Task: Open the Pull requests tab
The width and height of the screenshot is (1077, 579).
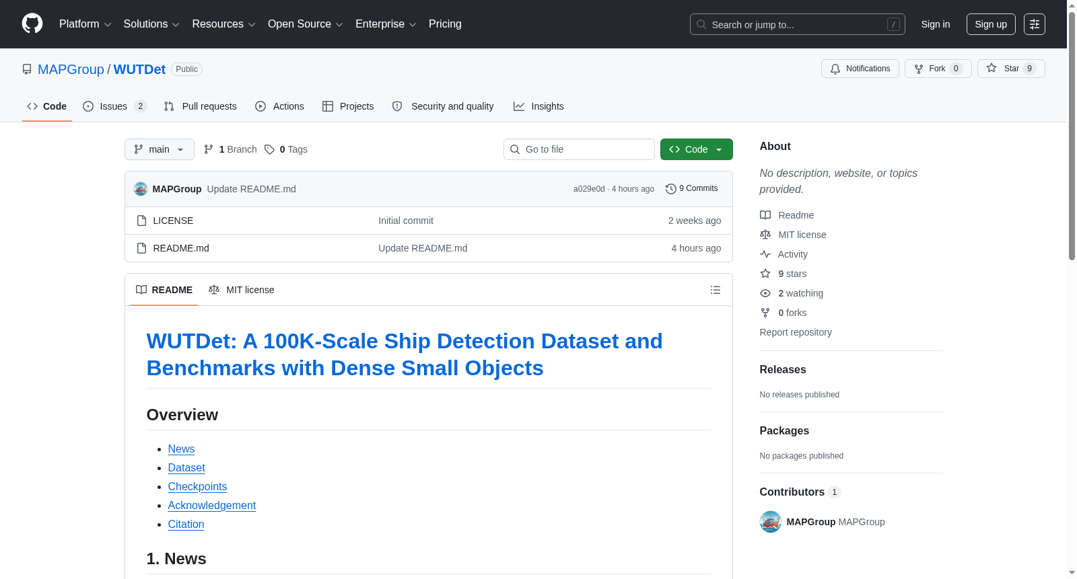Action: click(201, 106)
